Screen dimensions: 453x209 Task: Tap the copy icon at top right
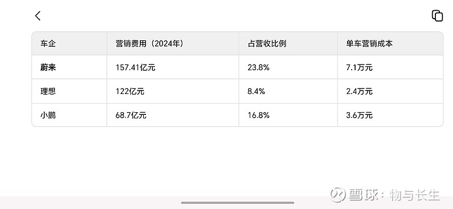(x=437, y=16)
